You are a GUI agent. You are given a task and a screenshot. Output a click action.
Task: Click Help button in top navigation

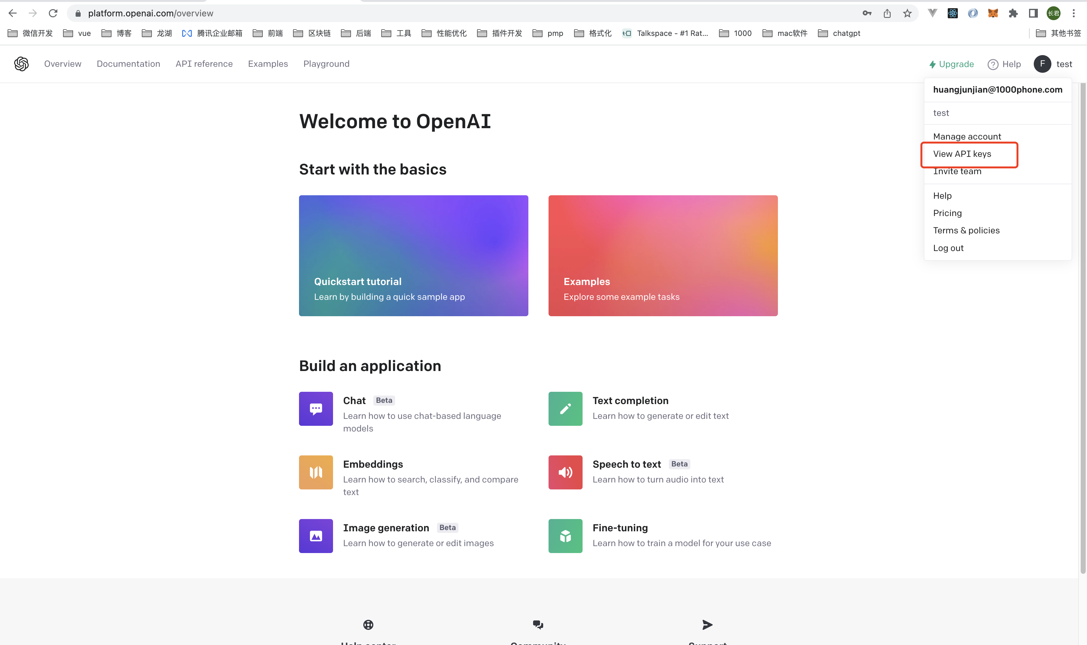coord(1004,64)
